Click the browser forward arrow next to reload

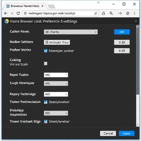tap(12, 13)
